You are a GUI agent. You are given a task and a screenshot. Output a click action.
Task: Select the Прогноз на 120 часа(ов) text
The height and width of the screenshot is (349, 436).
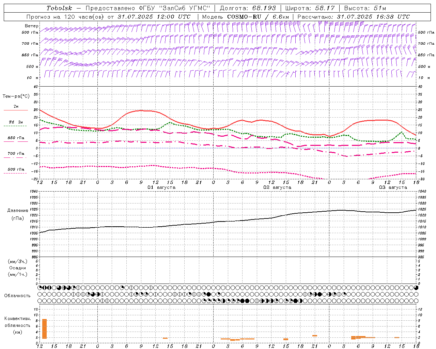(x=66, y=17)
